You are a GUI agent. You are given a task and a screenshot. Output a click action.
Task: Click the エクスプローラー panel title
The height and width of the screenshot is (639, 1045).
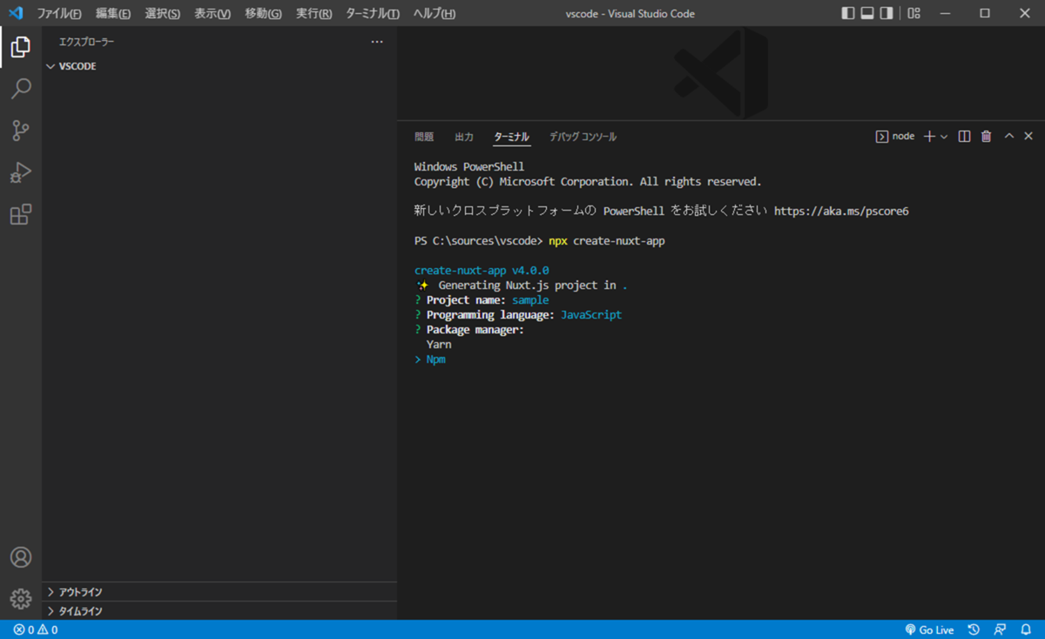pos(86,42)
